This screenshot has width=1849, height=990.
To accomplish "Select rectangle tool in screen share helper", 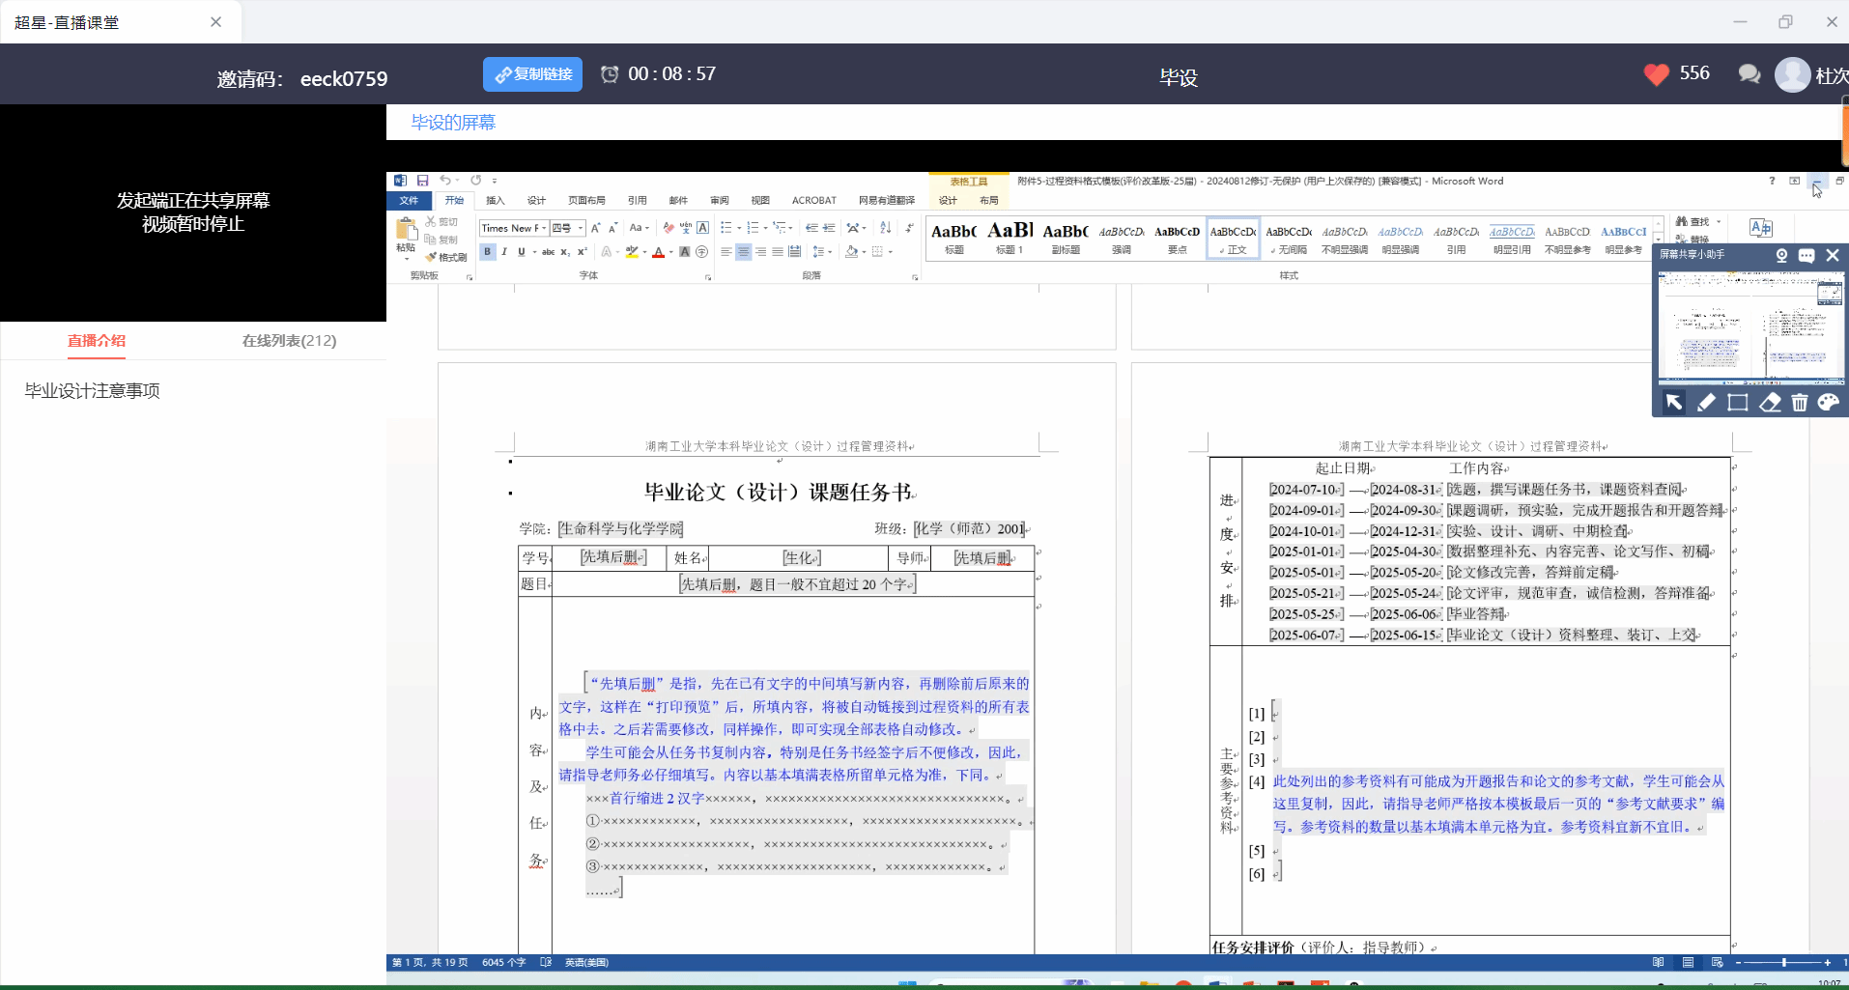I will coord(1738,403).
